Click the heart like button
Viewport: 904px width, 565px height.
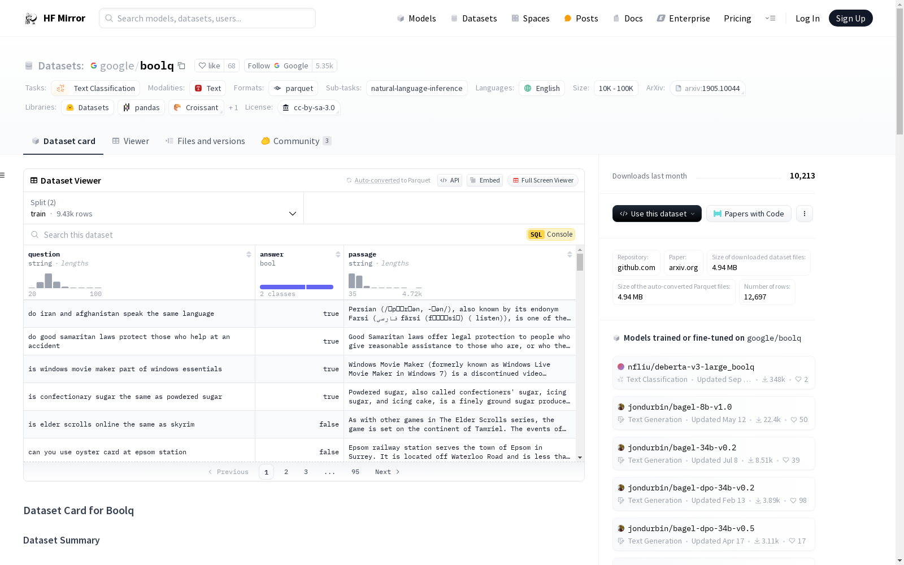pyautogui.click(x=209, y=66)
